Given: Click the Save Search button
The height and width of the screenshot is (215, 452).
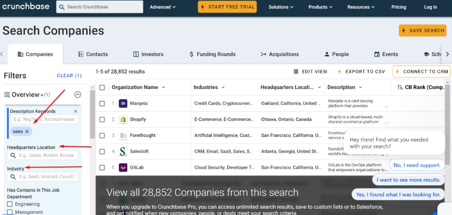Looking at the screenshot, I should pyautogui.click(x=423, y=31).
